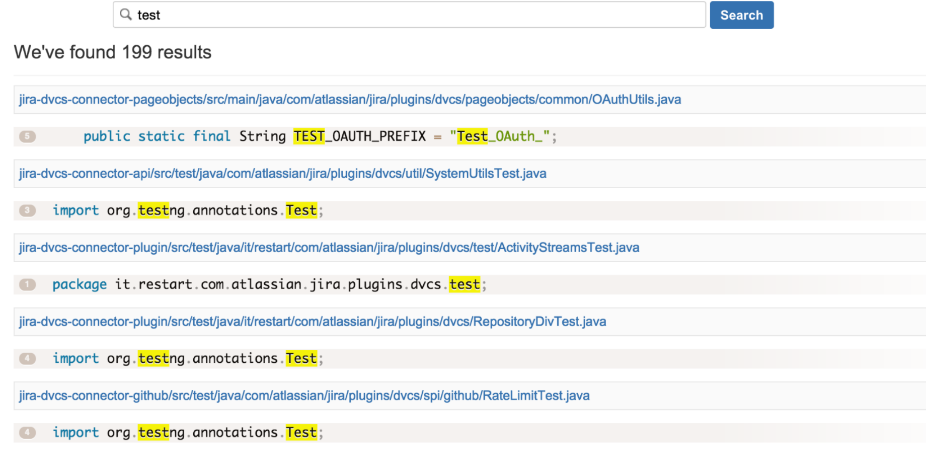The height and width of the screenshot is (453, 926).
Task: Open the ActivityStreamsTest.java file link
Action: click(x=329, y=247)
